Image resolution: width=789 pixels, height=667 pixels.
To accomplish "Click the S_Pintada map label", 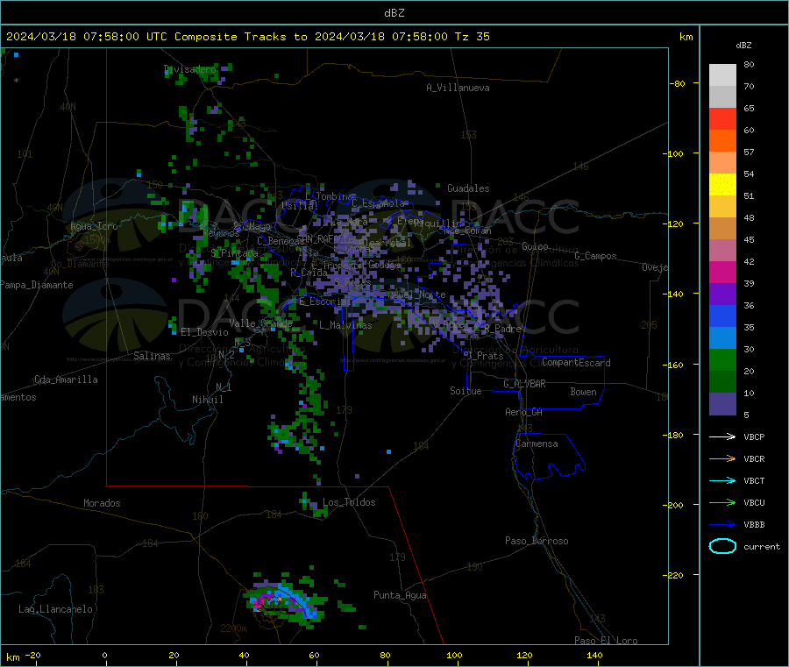I will point(234,253).
